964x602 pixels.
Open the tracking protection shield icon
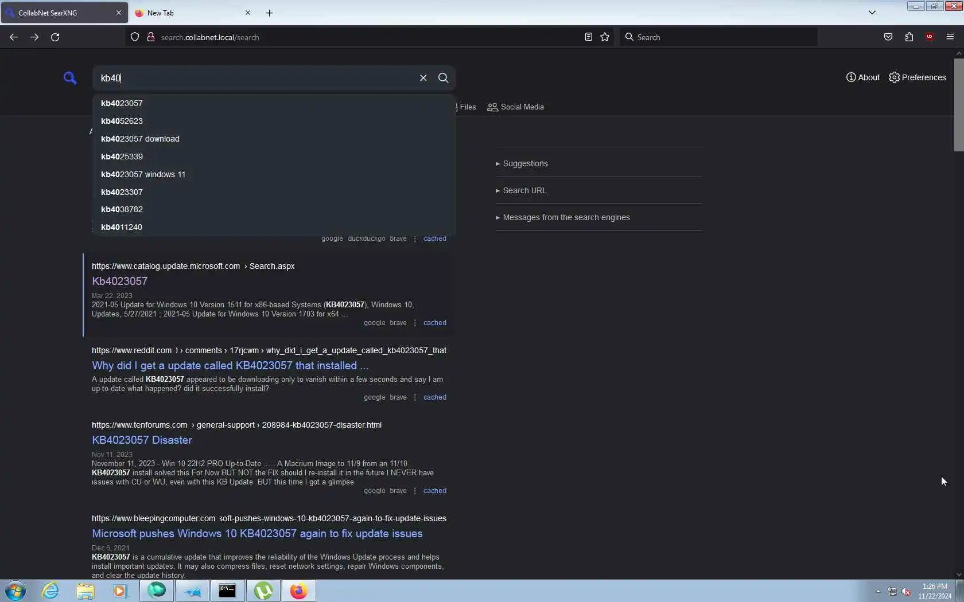tap(135, 37)
